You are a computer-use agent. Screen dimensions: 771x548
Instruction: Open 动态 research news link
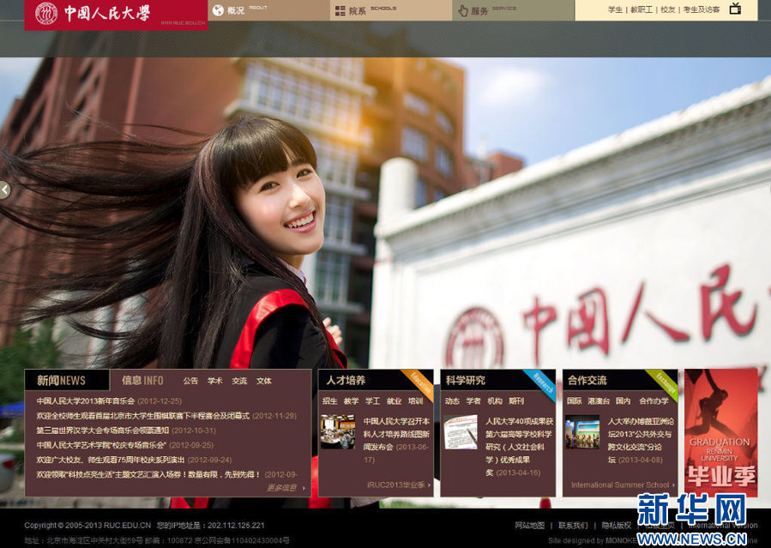click(452, 401)
